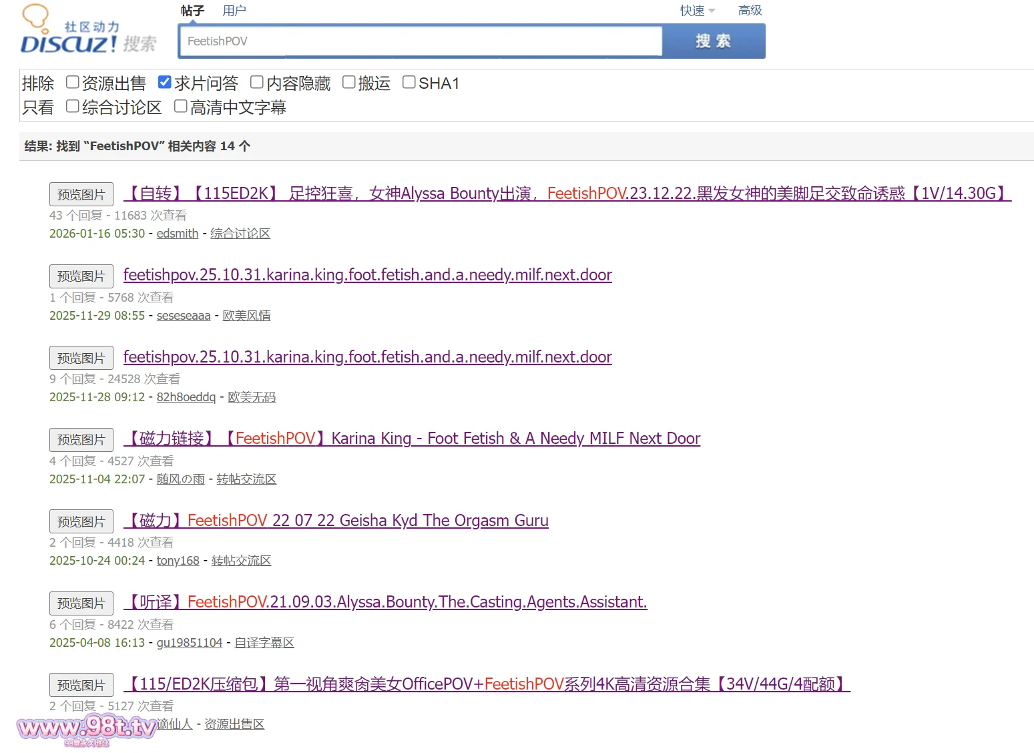Open user profile link edsmith

pos(178,234)
